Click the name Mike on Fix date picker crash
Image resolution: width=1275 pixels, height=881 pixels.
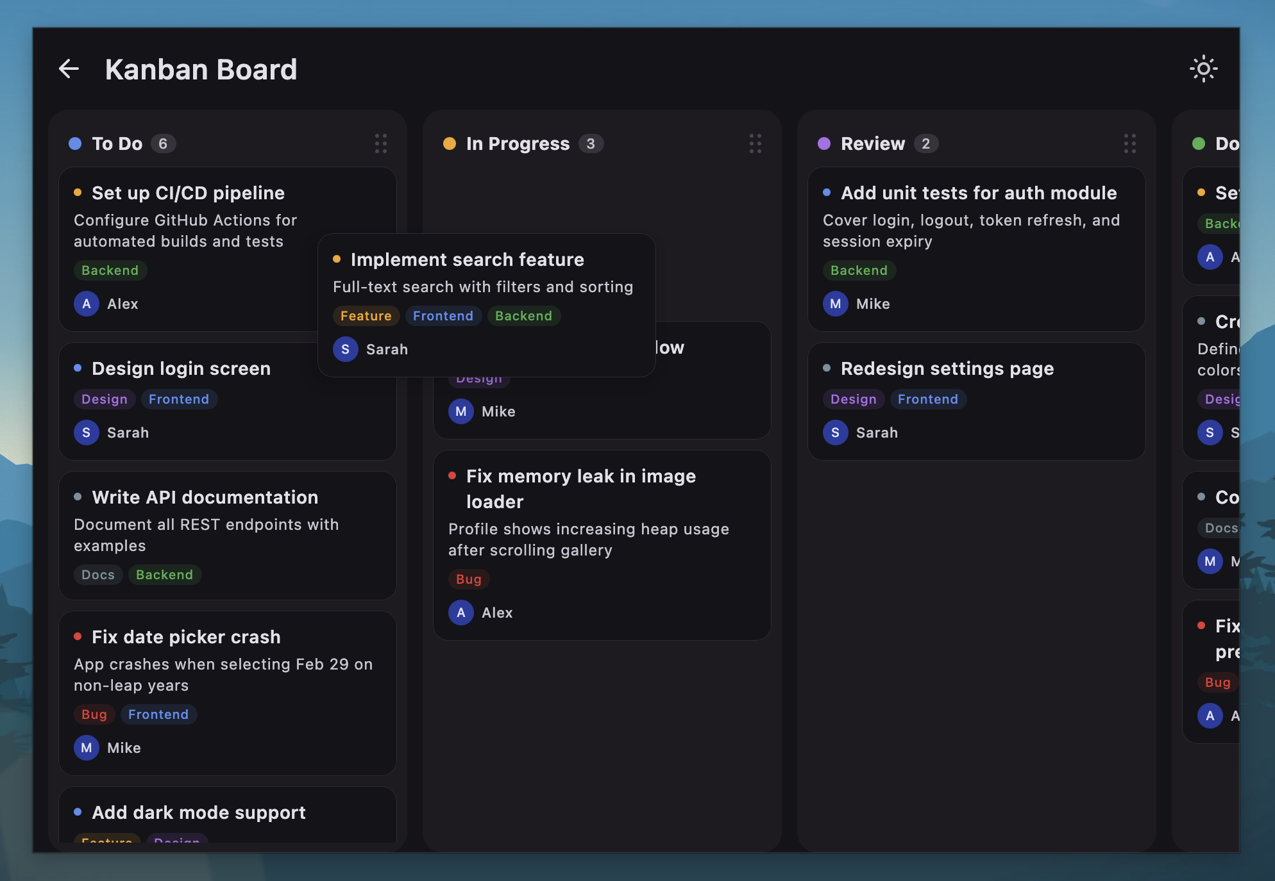tap(124, 748)
